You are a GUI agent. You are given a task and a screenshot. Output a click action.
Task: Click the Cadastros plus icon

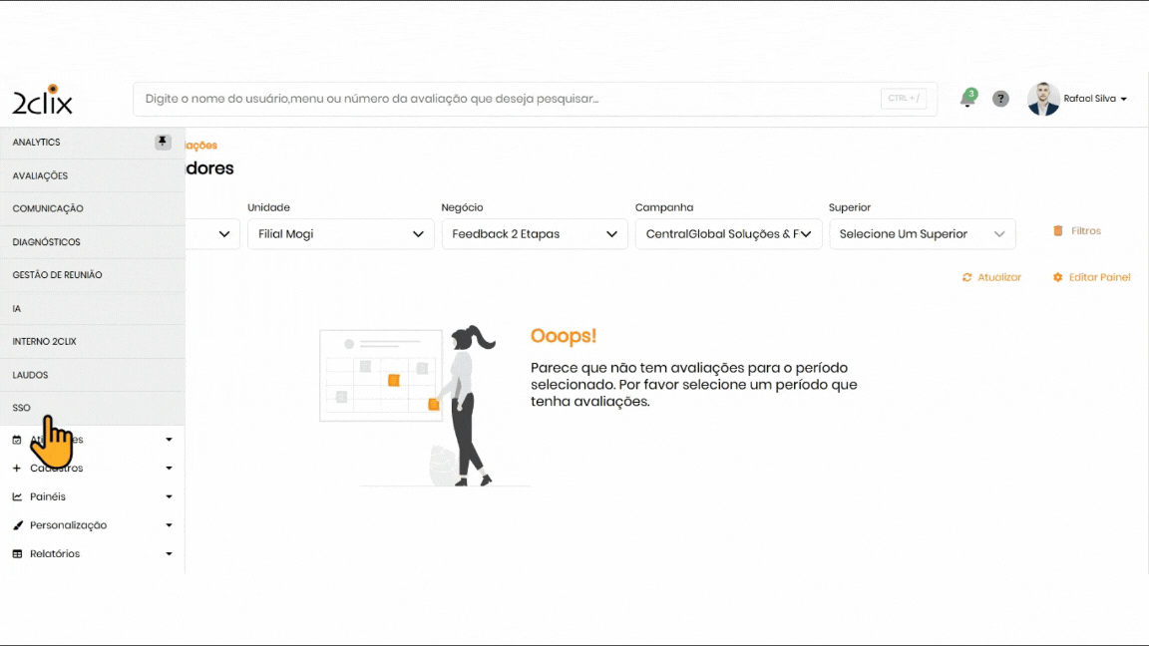17,469
